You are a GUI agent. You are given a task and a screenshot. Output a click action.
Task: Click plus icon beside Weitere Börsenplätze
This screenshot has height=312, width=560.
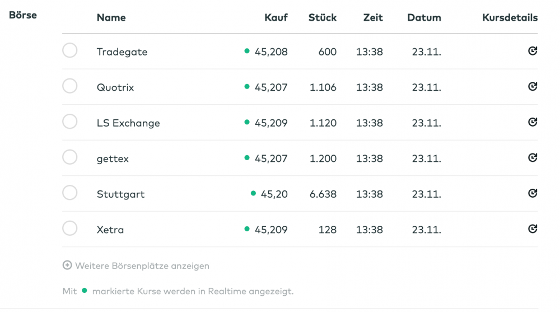(67, 266)
